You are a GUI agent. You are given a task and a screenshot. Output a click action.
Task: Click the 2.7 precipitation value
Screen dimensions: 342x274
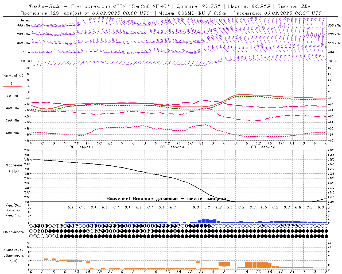pos(207,207)
